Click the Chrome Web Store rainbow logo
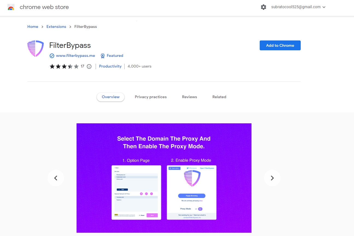Image resolution: width=354 pixels, height=236 pixels. [x=11, y=7]
